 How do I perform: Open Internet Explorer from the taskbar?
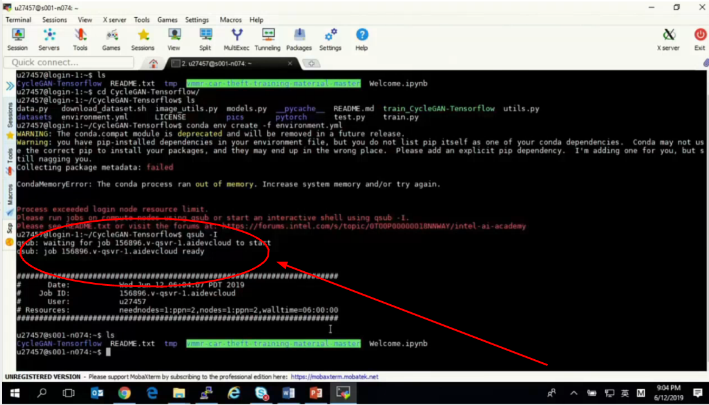[x=233, y=393]
